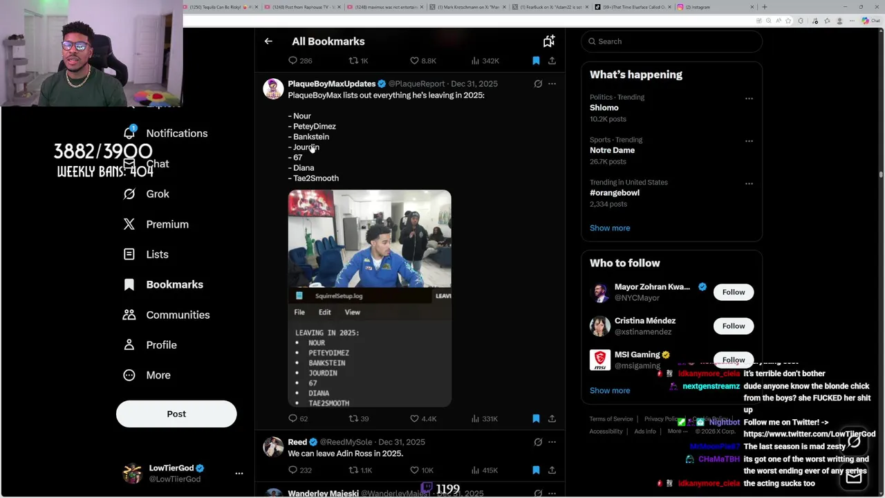Open the Dec 31, 2025 timestamp on Reed's post
The image size is (885, 498).
[x=402, y=442]
